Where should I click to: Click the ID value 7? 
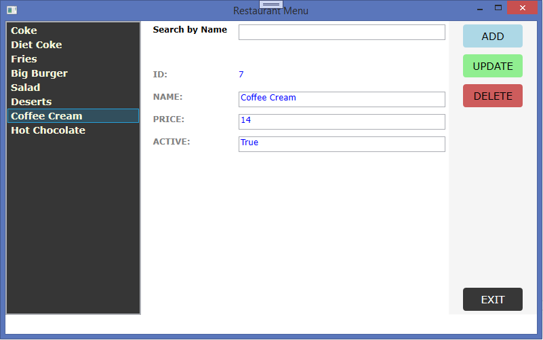241,75
